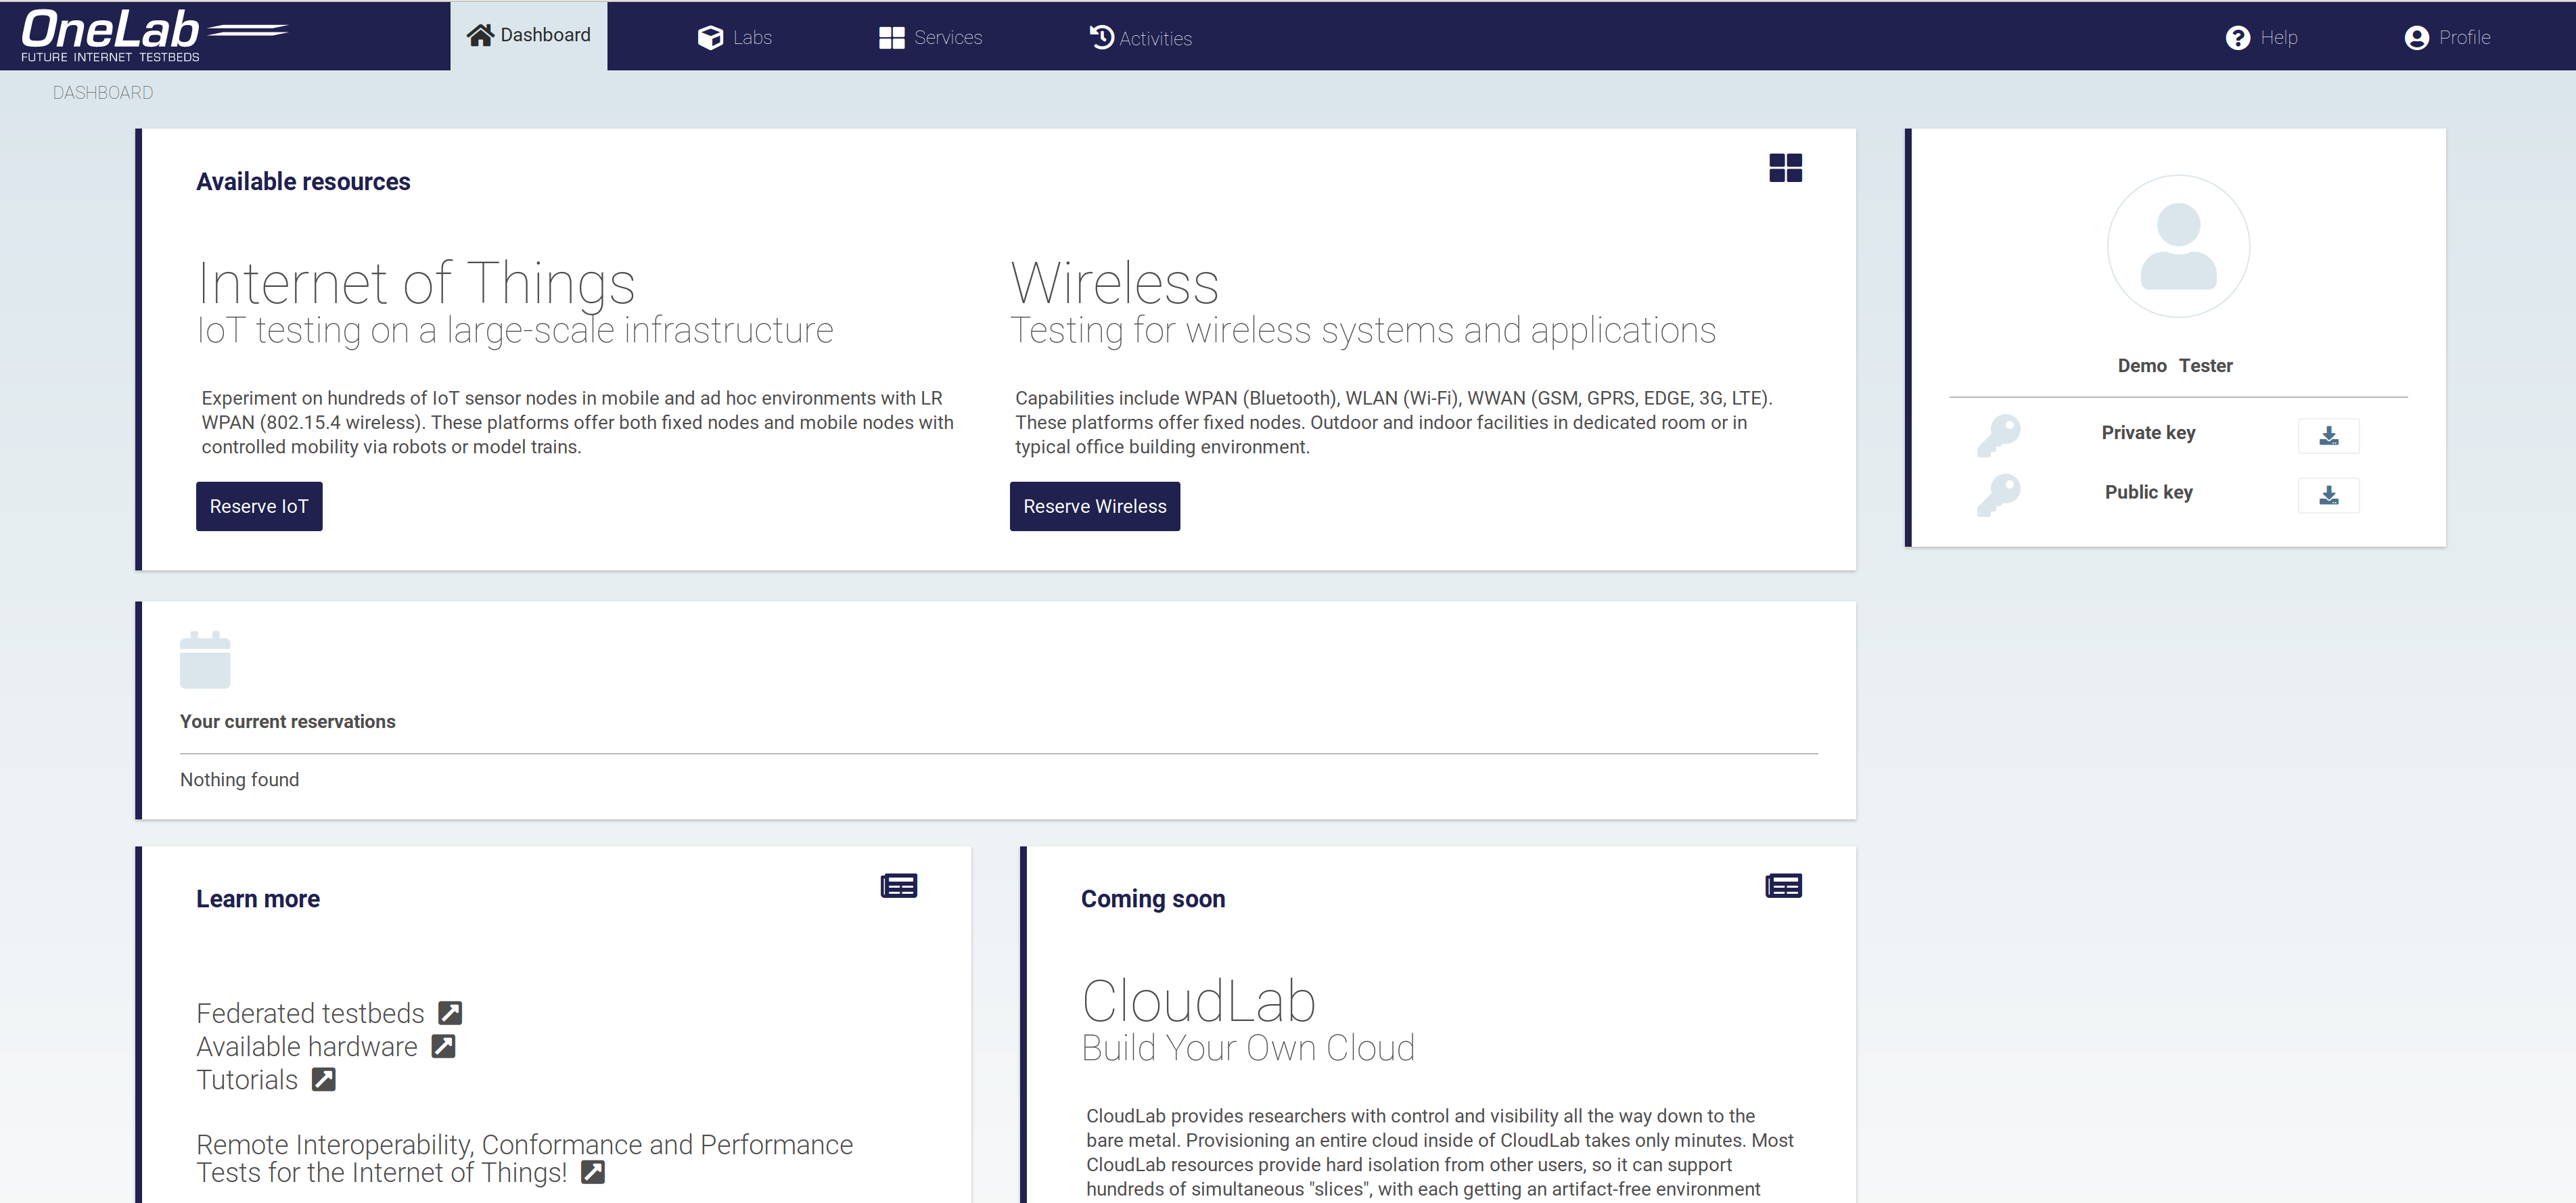Screen dimensions: 2576x1203
Task: Open the Available hardware external link icon
Action: (x=443, y=1046)
